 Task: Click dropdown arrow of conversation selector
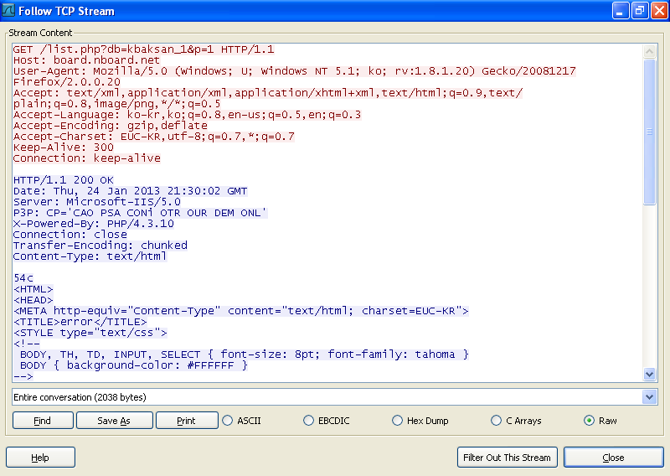coord(650,396)
